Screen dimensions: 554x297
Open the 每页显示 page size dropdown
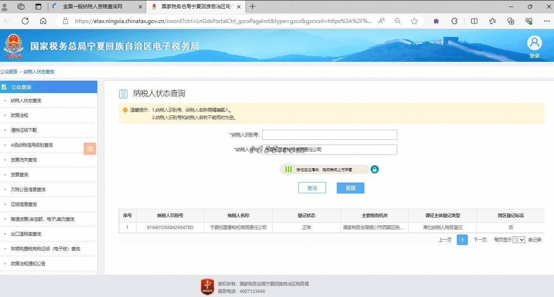point(519,240)
